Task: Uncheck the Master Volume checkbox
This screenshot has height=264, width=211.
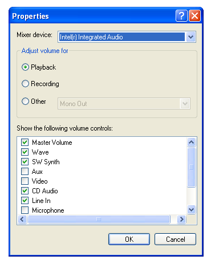Action: coord(25,142)
